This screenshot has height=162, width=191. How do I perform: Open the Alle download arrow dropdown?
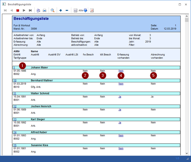tap(85, 10)
